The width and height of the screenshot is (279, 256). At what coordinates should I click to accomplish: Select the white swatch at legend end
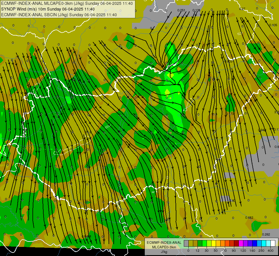pyautogui.click(x=273, y=243)
